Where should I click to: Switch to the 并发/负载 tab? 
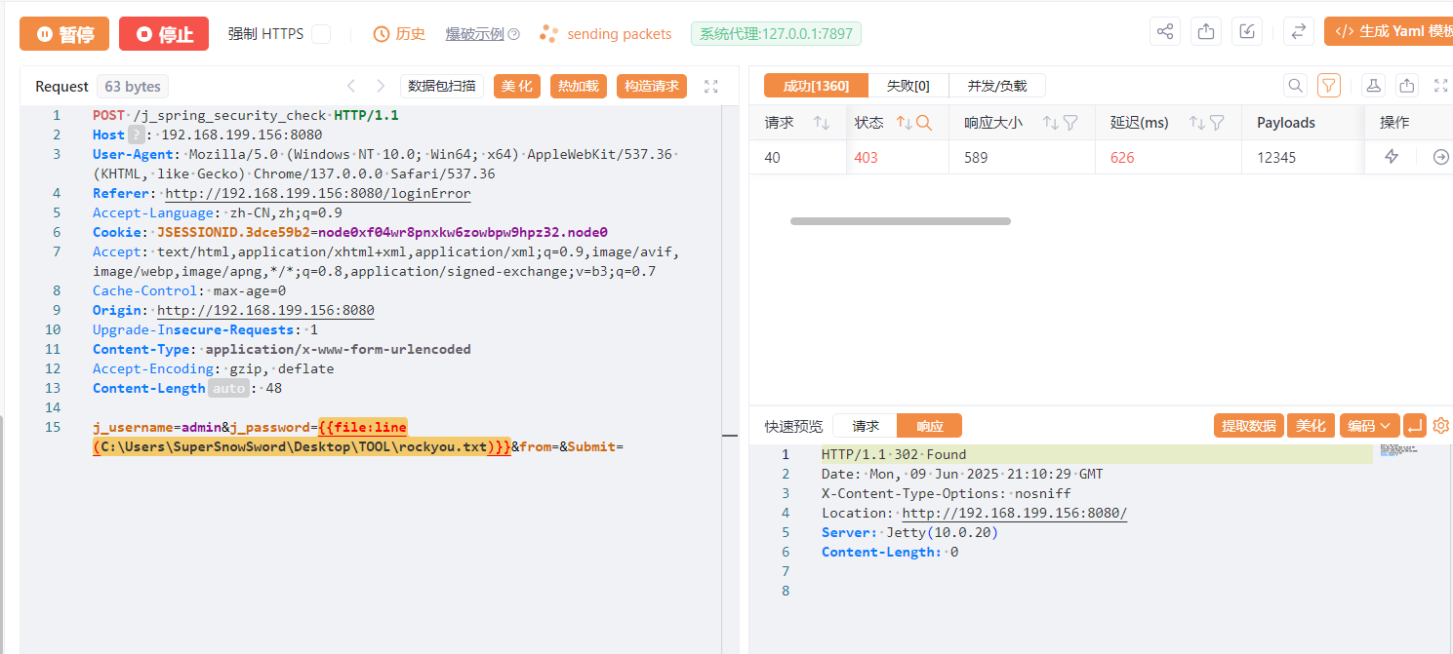click(x=997, y=86)
